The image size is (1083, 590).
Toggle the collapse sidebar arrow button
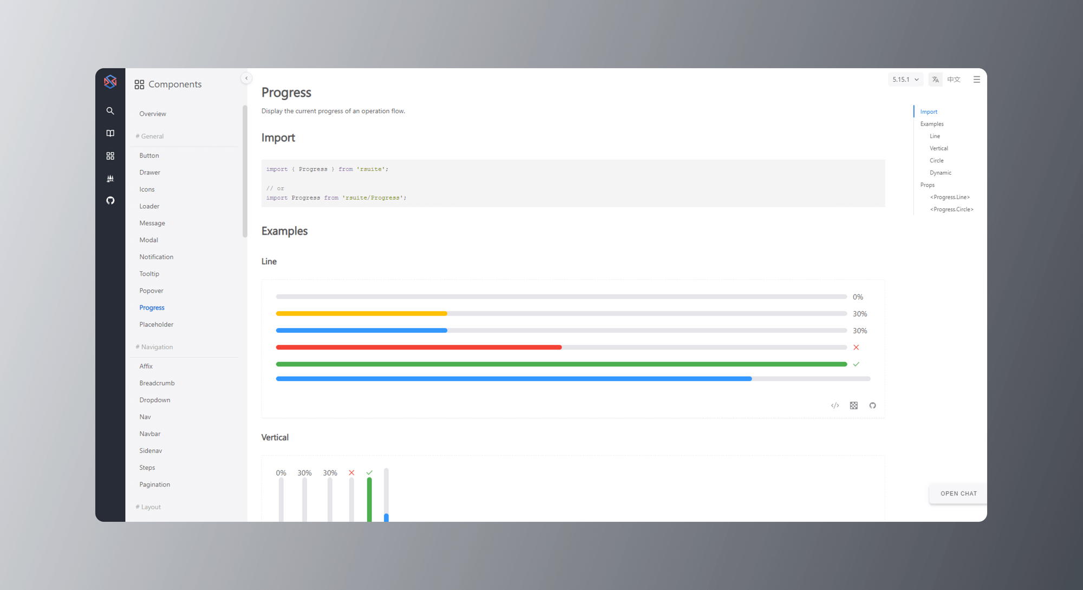[246, 78]
